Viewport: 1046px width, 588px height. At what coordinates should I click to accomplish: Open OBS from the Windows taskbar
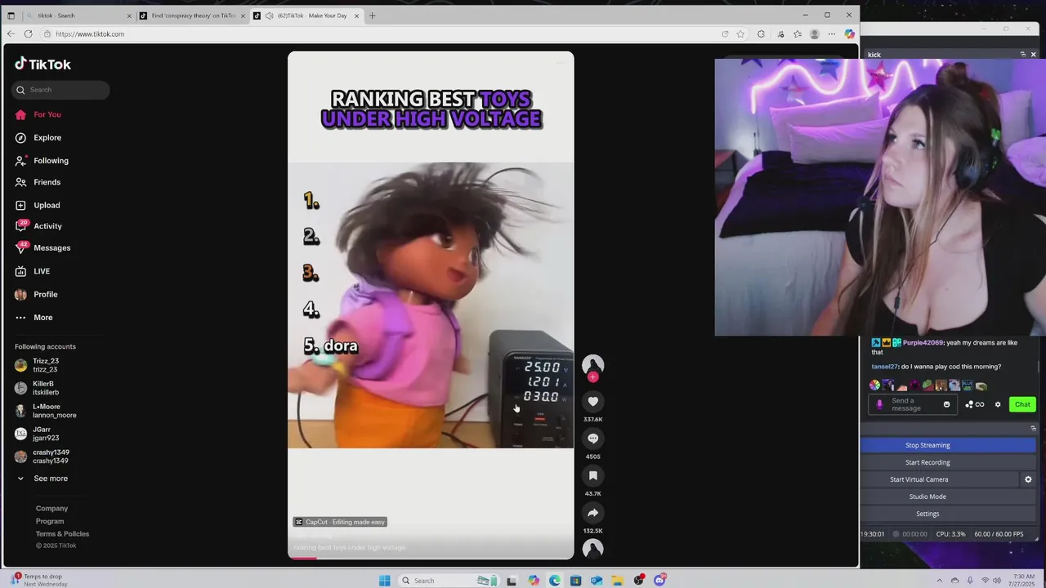[x=639, y=581]
